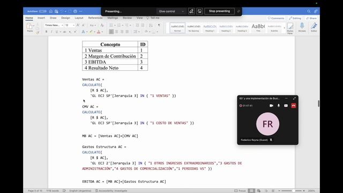Select the align left button

coord(111,32)
